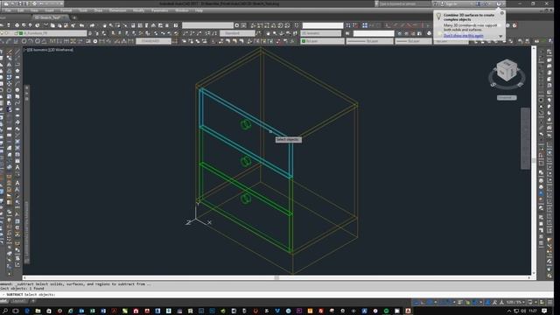Open the STANDARD dimension style dropdown

coord(154,41)
